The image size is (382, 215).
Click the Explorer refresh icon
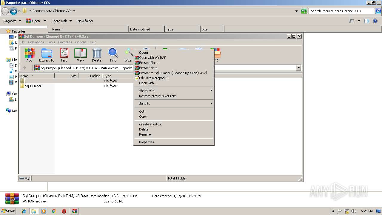tap(304, 11)
